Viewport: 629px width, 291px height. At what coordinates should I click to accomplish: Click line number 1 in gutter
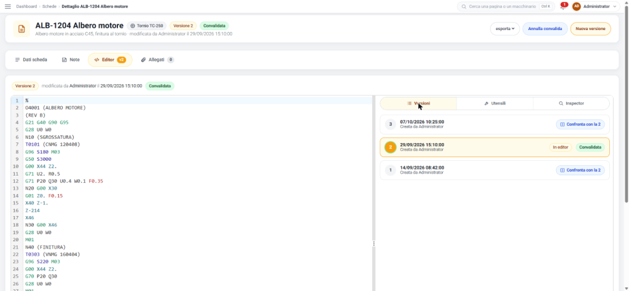point(17,101)
